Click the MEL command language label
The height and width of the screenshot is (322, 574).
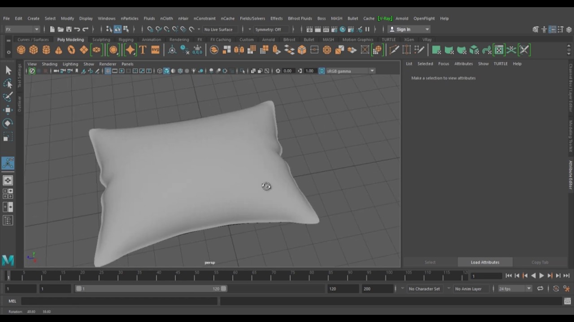(12, 301)
